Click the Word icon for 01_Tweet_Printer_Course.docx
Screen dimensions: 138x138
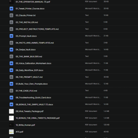click(11, 9)
